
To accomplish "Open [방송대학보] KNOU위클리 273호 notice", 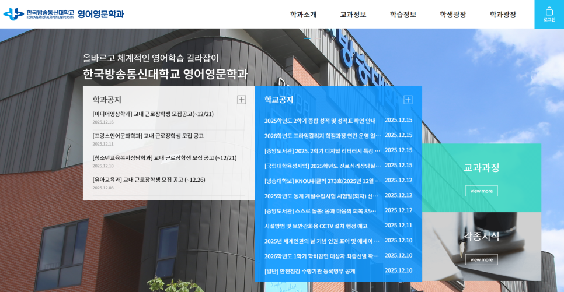I will [x=322, y=181].
